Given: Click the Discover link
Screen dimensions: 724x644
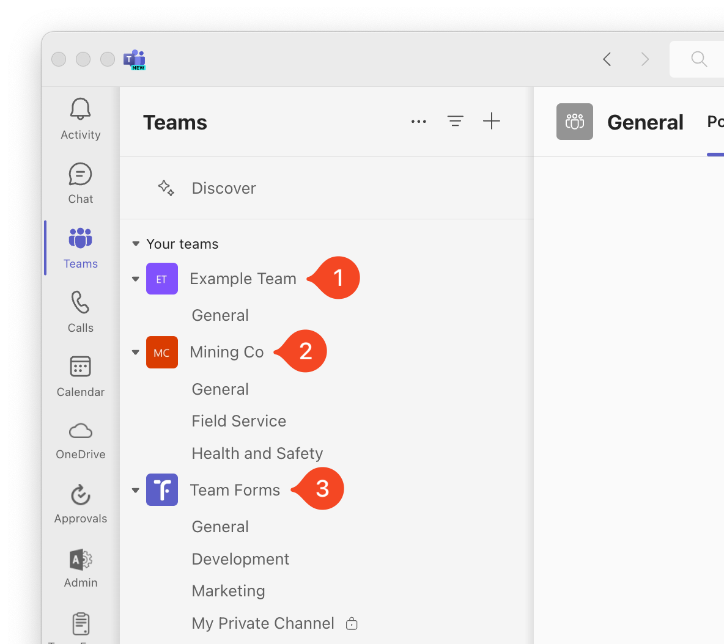Looking at the screenshot, I should pos(223,188).
